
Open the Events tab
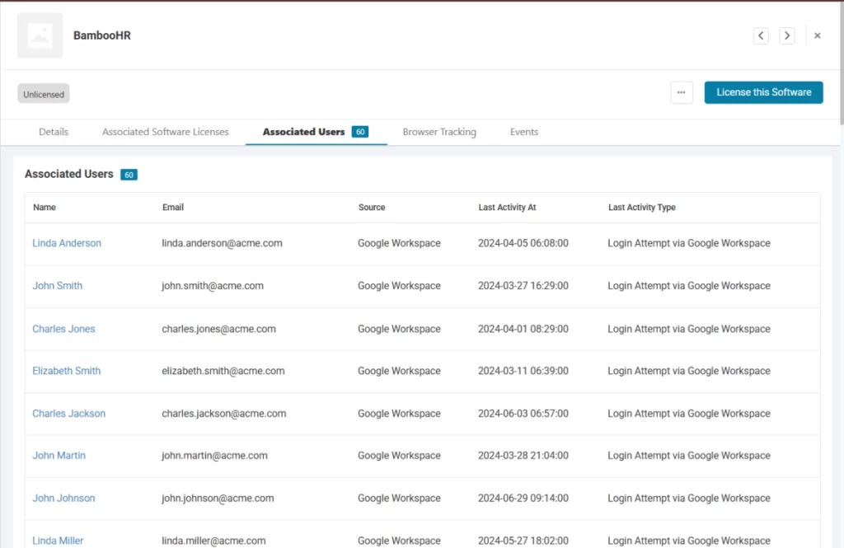[x=523, y=132]
